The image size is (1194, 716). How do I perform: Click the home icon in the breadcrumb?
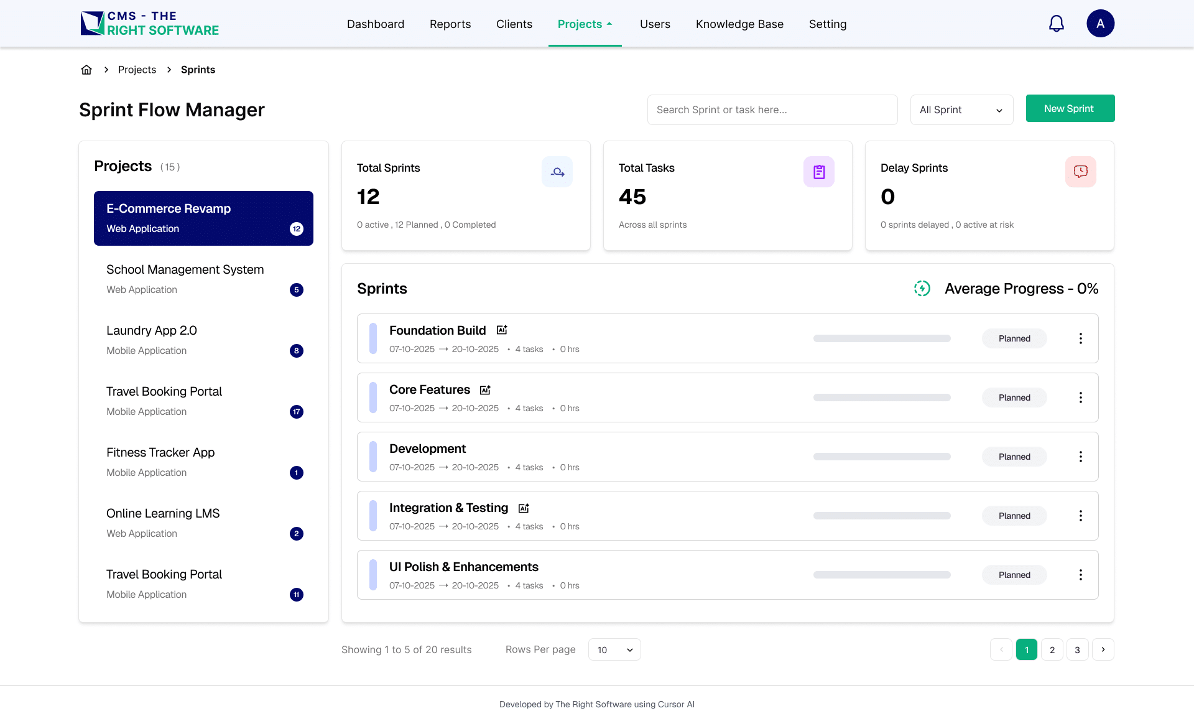[86, 69]
